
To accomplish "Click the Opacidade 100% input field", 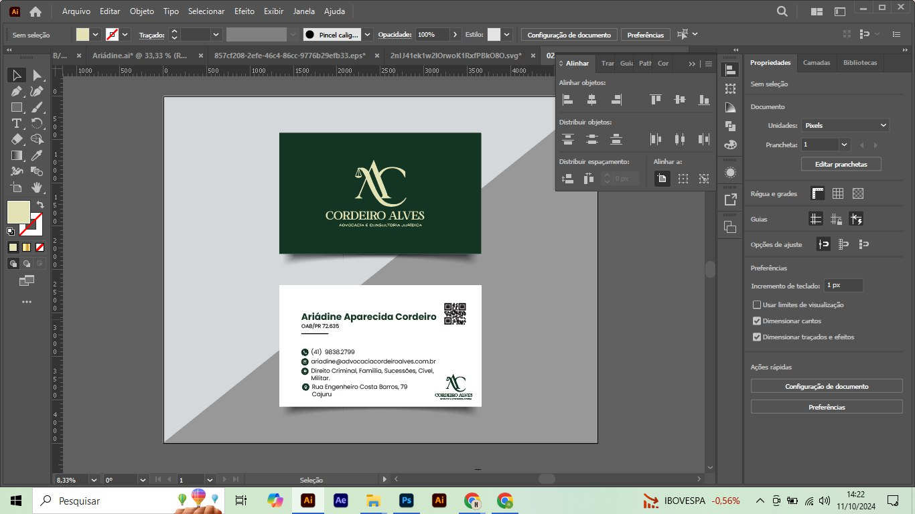I will pos(432,34).
